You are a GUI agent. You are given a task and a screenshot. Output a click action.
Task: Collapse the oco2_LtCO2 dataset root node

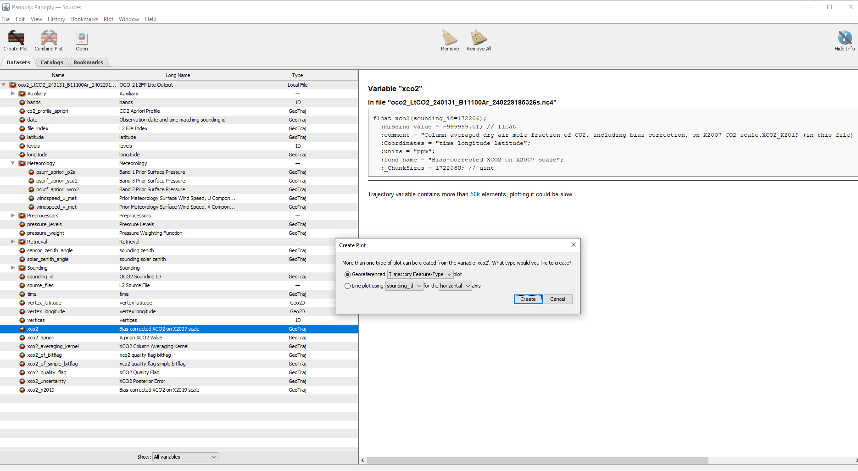tap(4, 85)
